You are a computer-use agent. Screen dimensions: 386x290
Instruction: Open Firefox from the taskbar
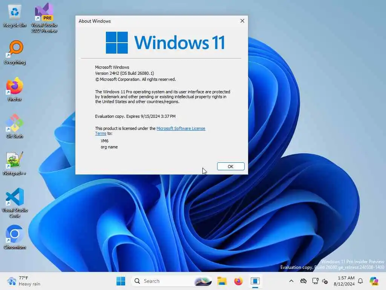click(x=238, y=281)
